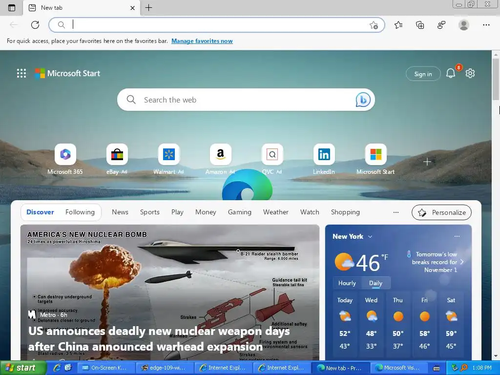
Task: Open record low temperature alert chevron
Action: [x=462, y=262]
